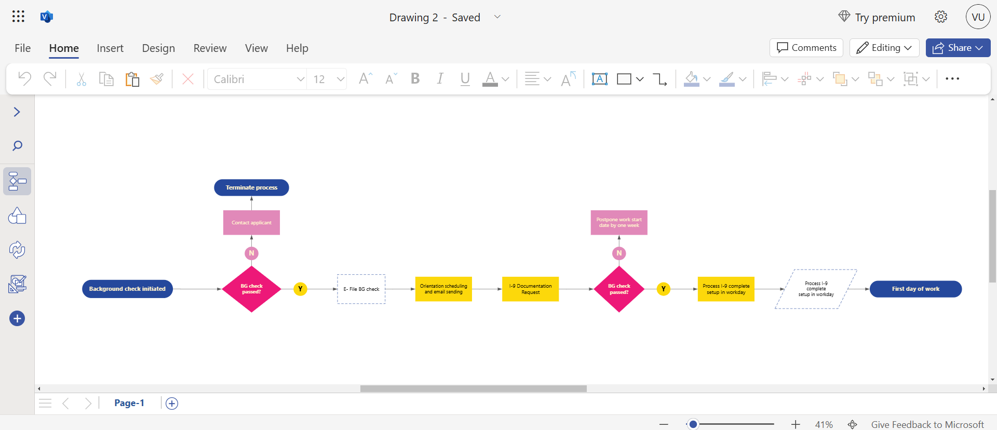The image size is (997, 430).
Task: Open Align shapes menu
Action: (x=775, y=79)
